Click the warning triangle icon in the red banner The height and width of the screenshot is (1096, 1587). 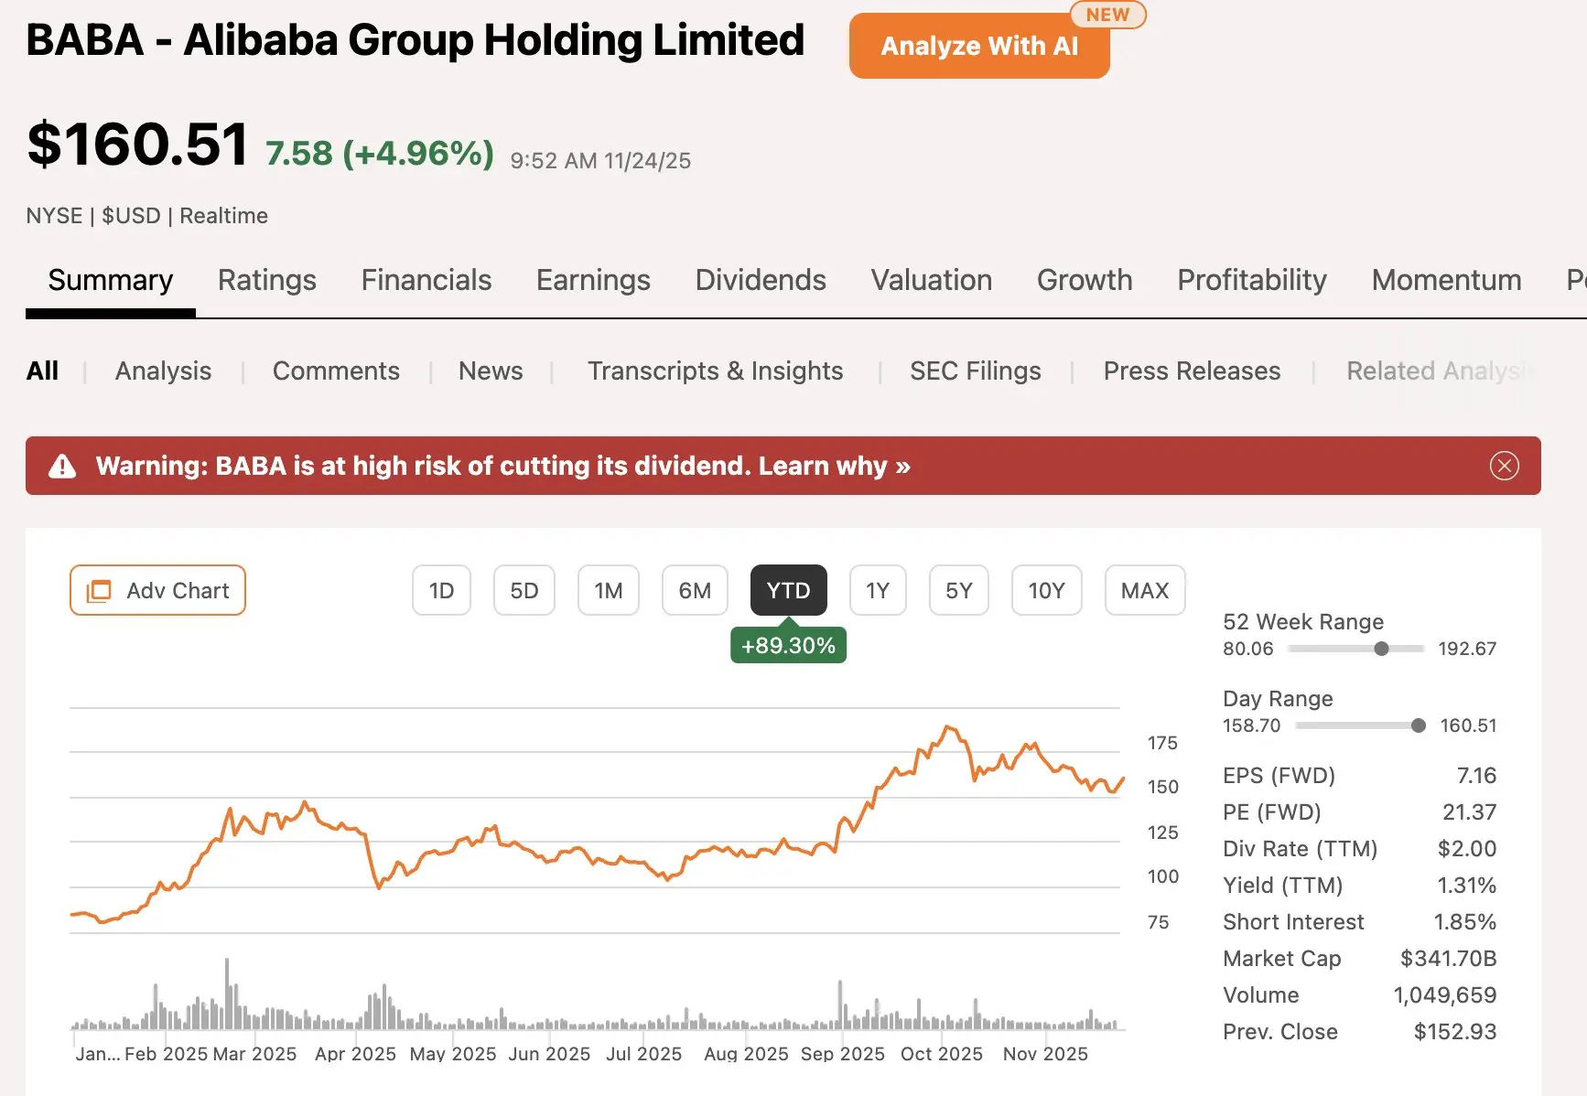(x=62, y=467)
